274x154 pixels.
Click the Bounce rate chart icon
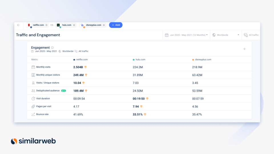point(33,114)
